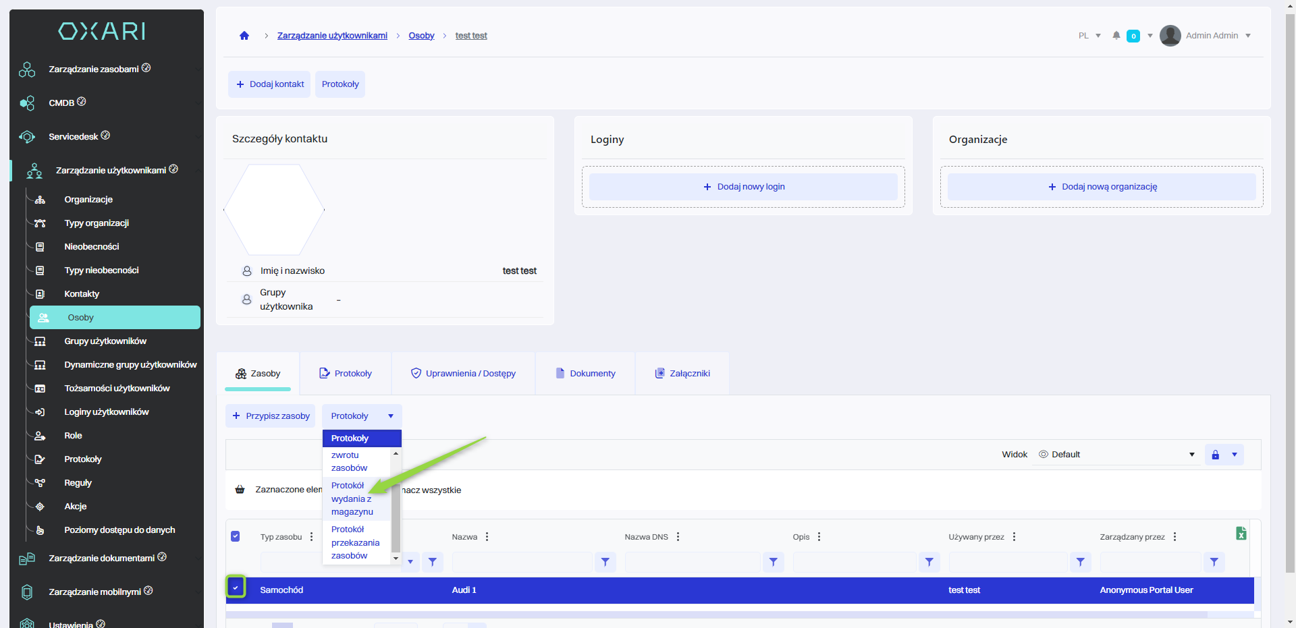Viewport: 1296px width, 628px height.
Task: Click Dodaj nowy login button
Action: 743,187
